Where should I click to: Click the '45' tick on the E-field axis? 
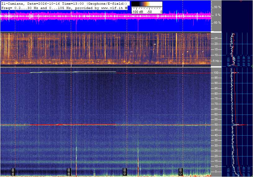[216, 130]
